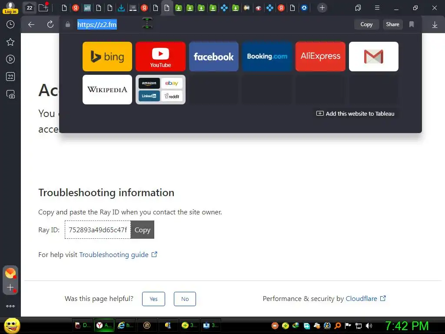Click the overlapping pages icon beside the menu
Viewport: 445px width, 334px height.
(x=358, y=8)
